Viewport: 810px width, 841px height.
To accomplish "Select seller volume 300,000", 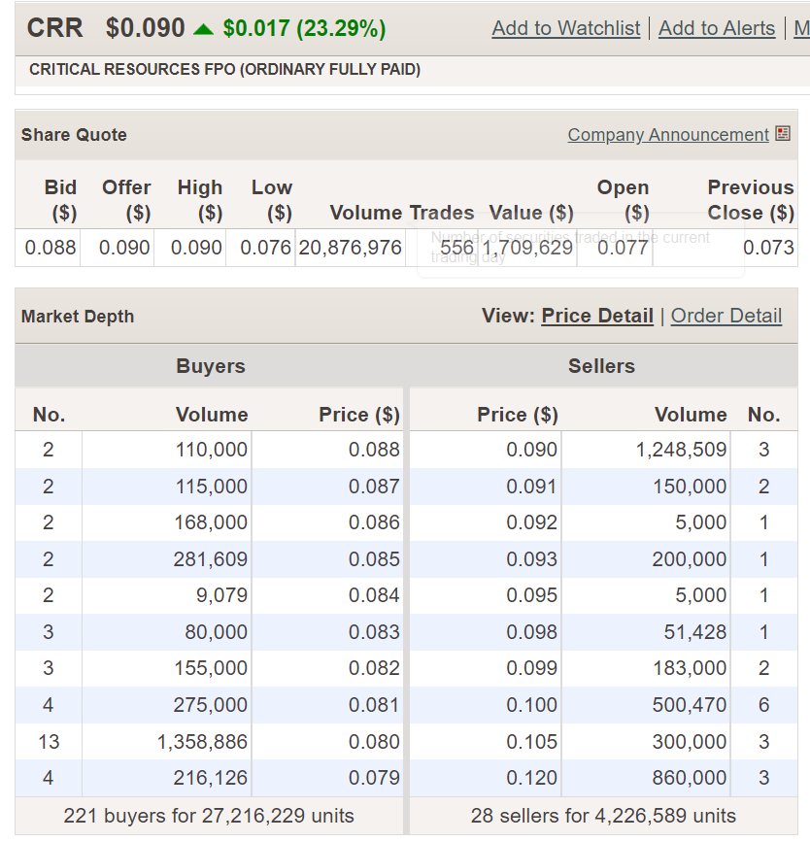I will 690,742.
